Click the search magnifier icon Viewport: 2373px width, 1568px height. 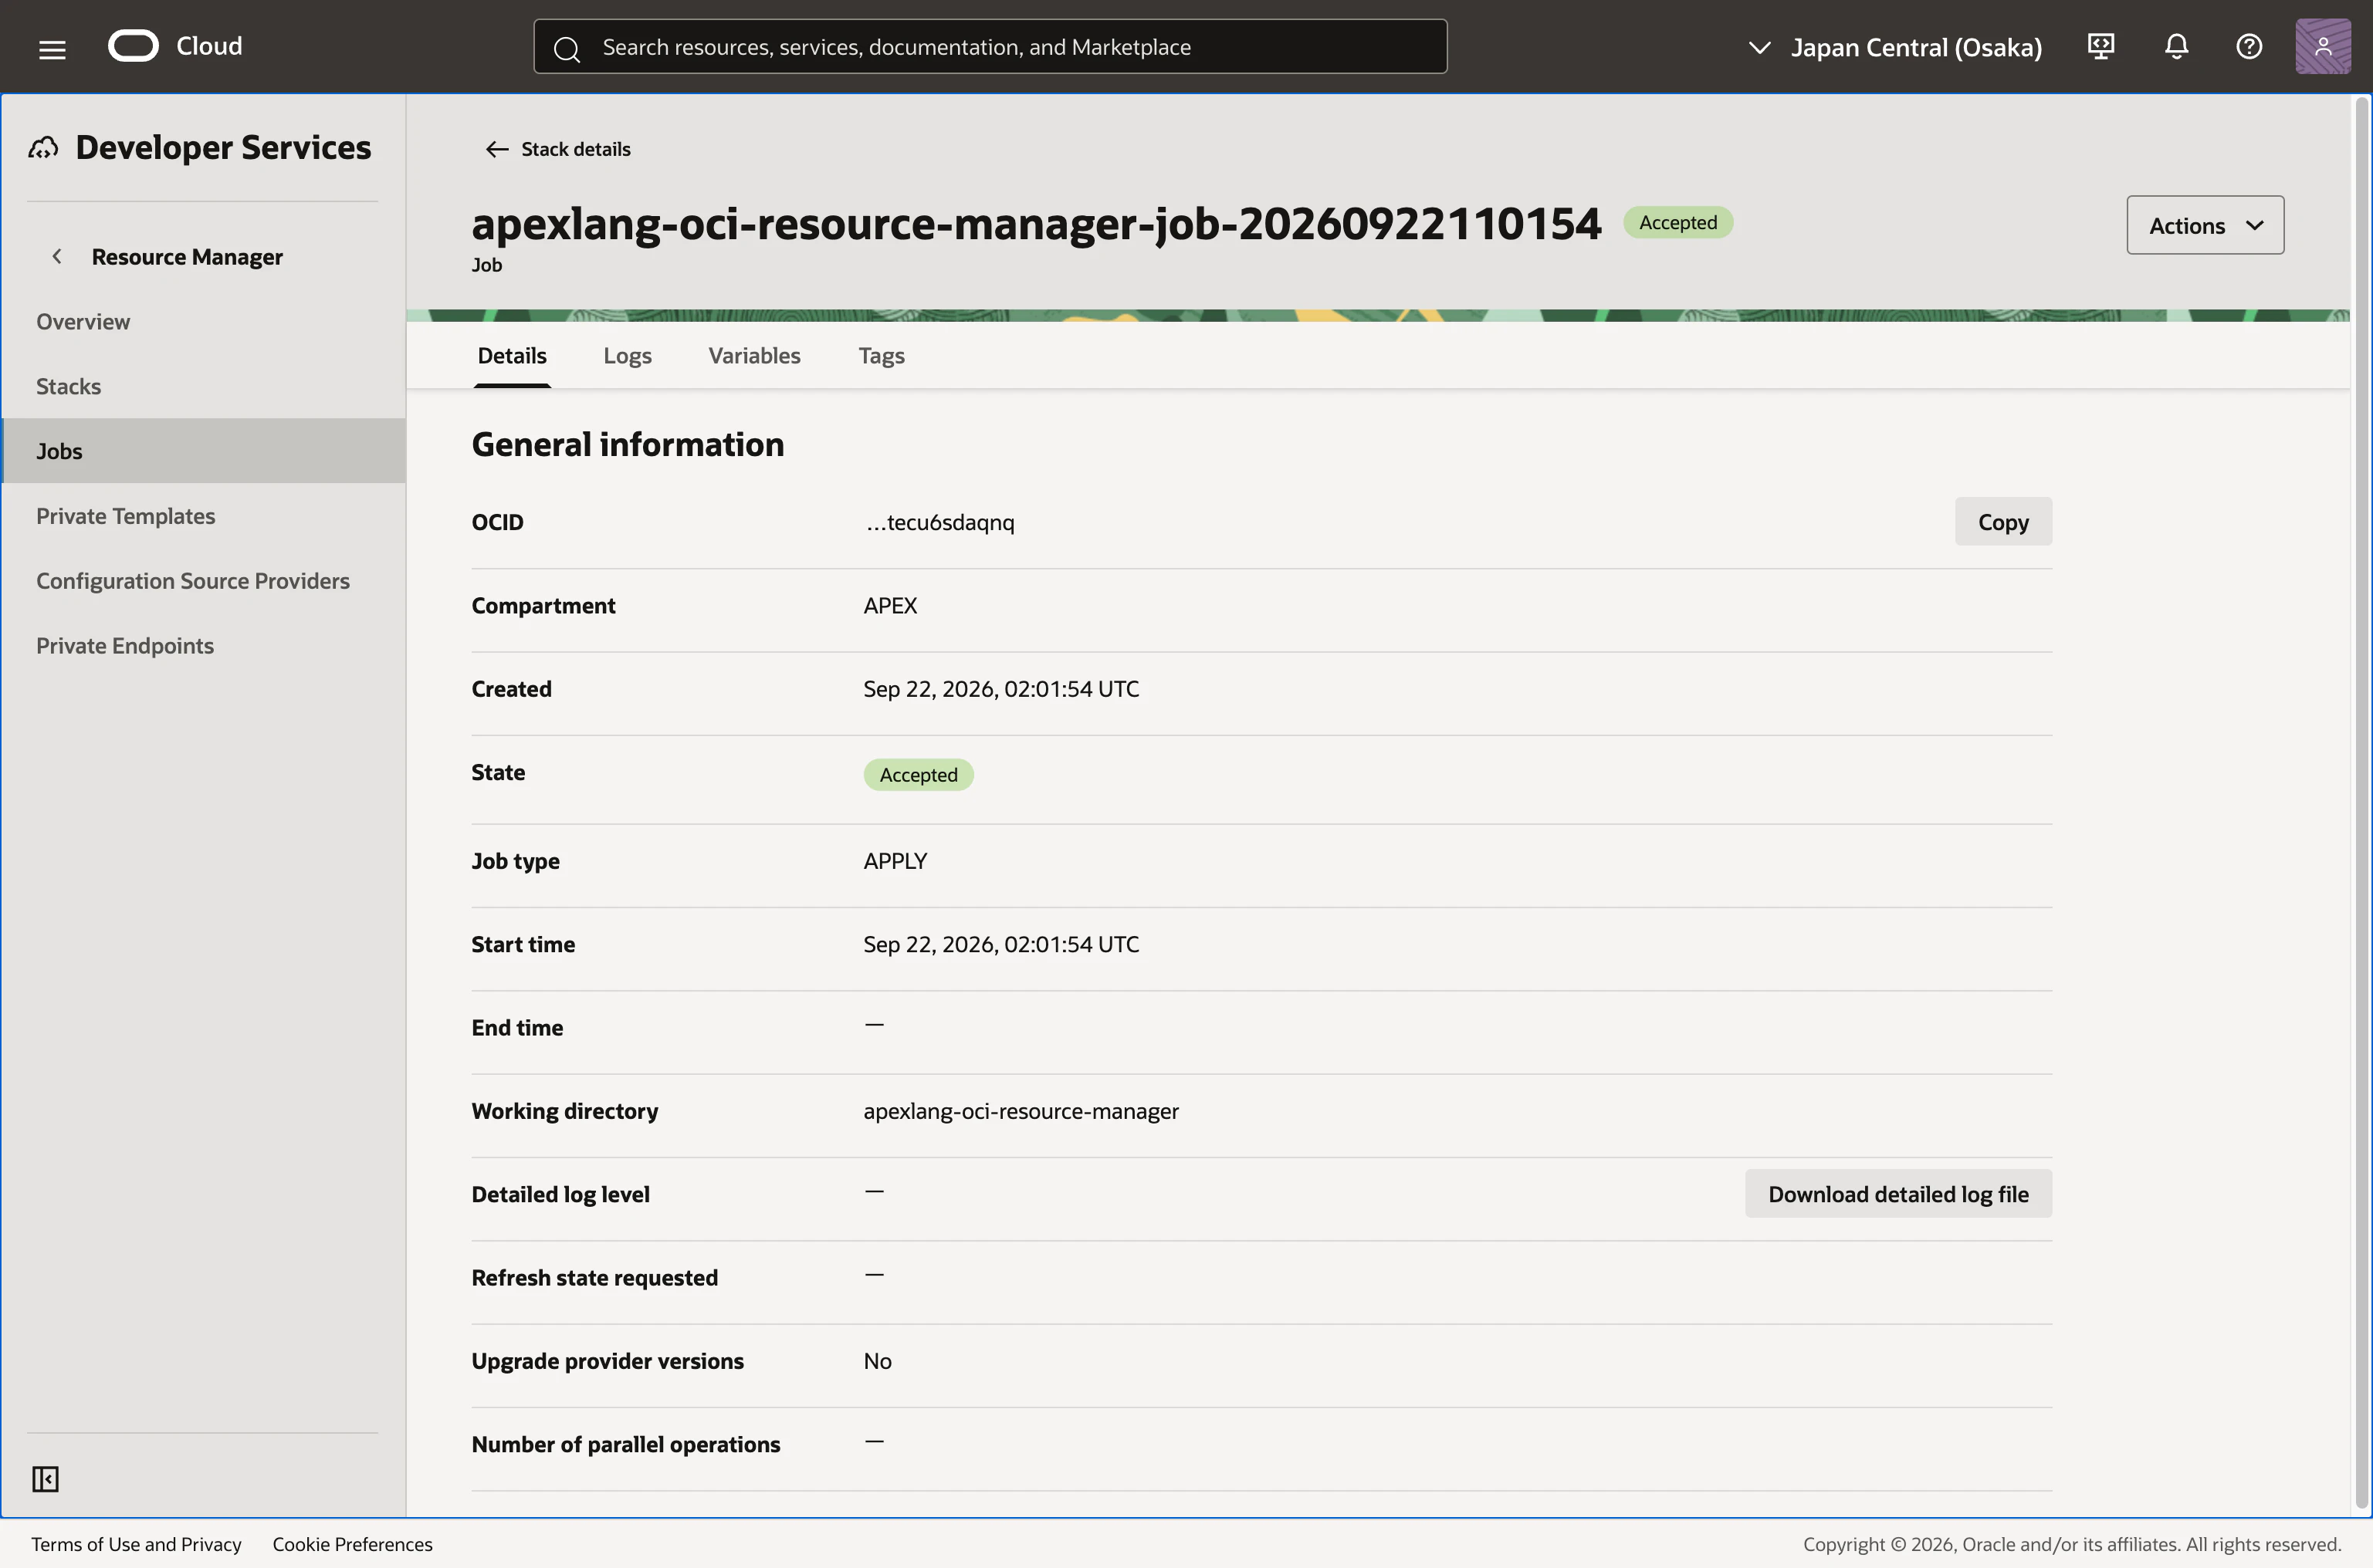pos(567,48)
